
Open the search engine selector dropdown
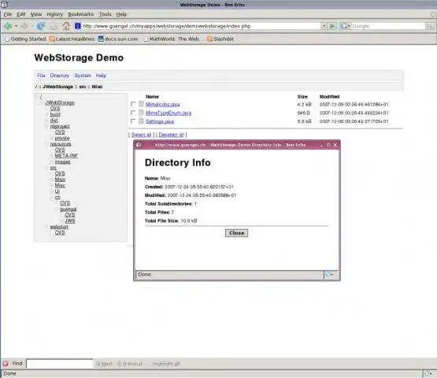(x=345, y=26)
